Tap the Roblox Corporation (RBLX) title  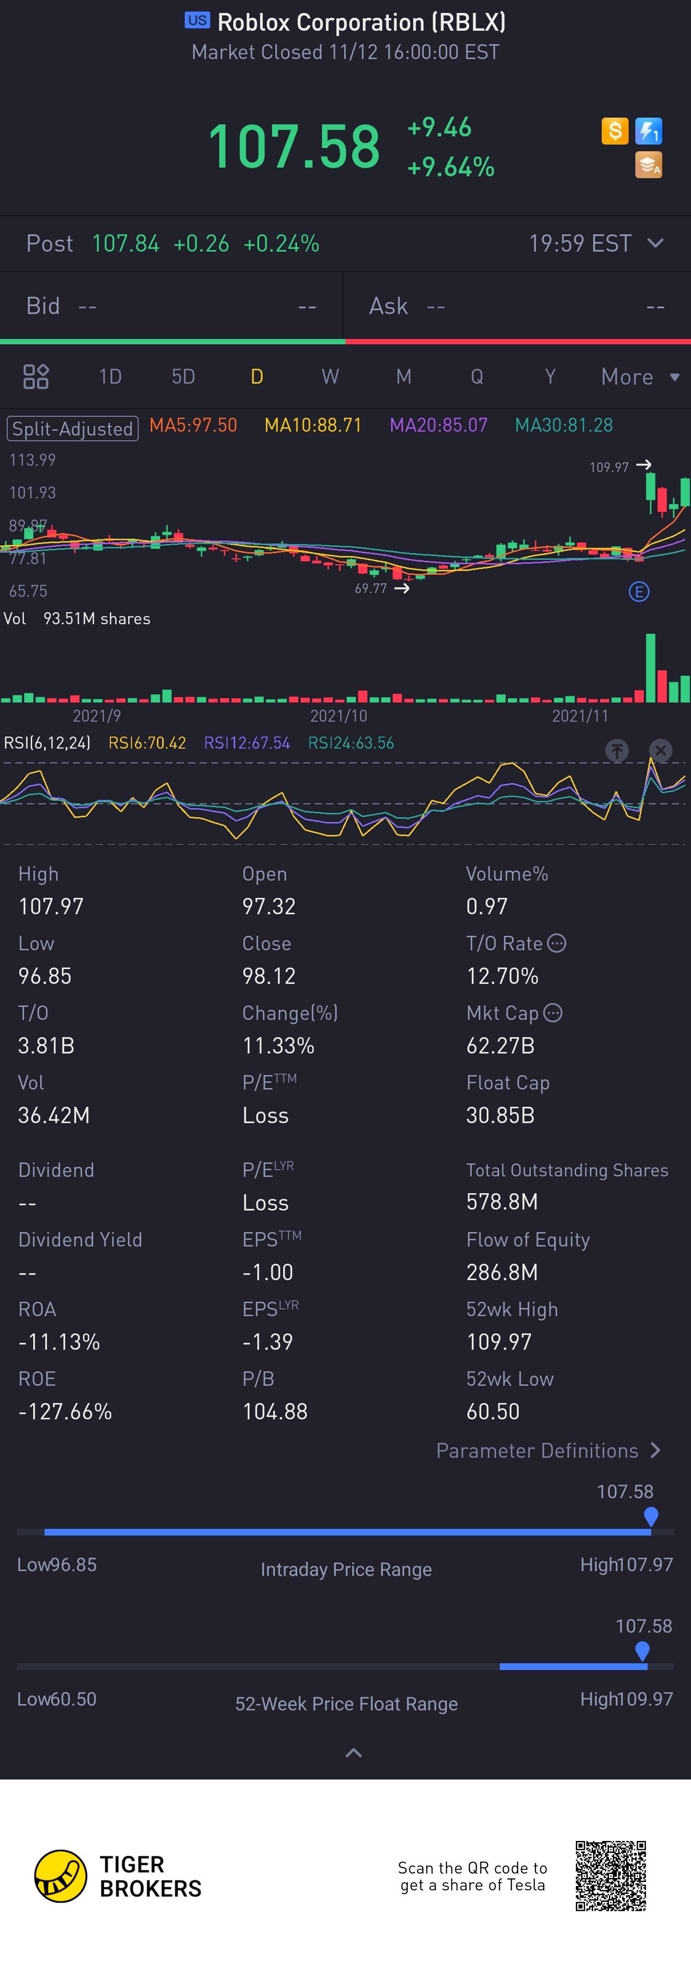[x=361, y=22]
